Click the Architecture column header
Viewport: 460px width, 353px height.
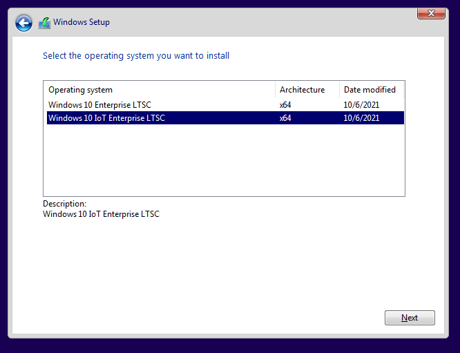pyautogui.click(x=307, y=90)
